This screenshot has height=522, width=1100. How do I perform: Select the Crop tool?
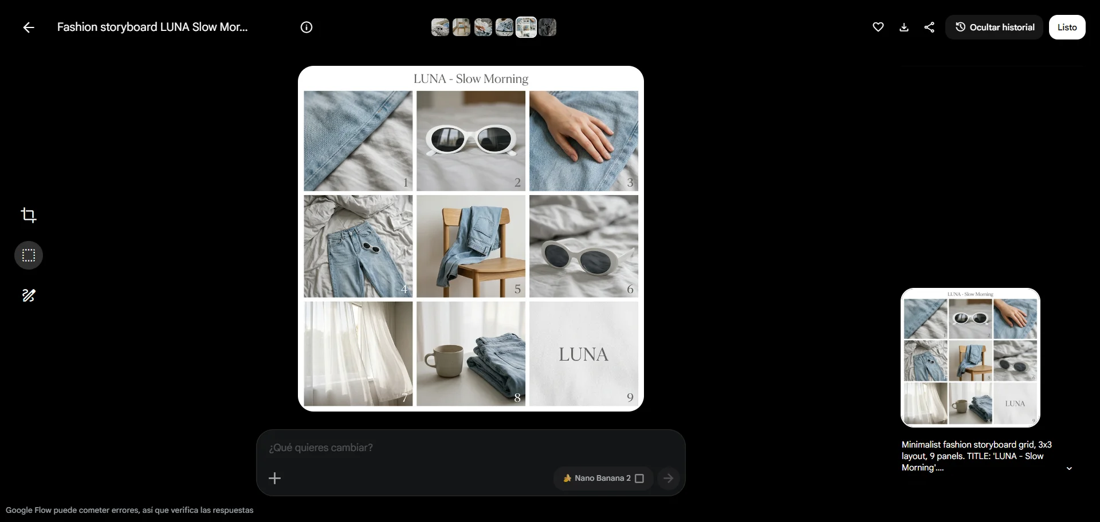29,215
